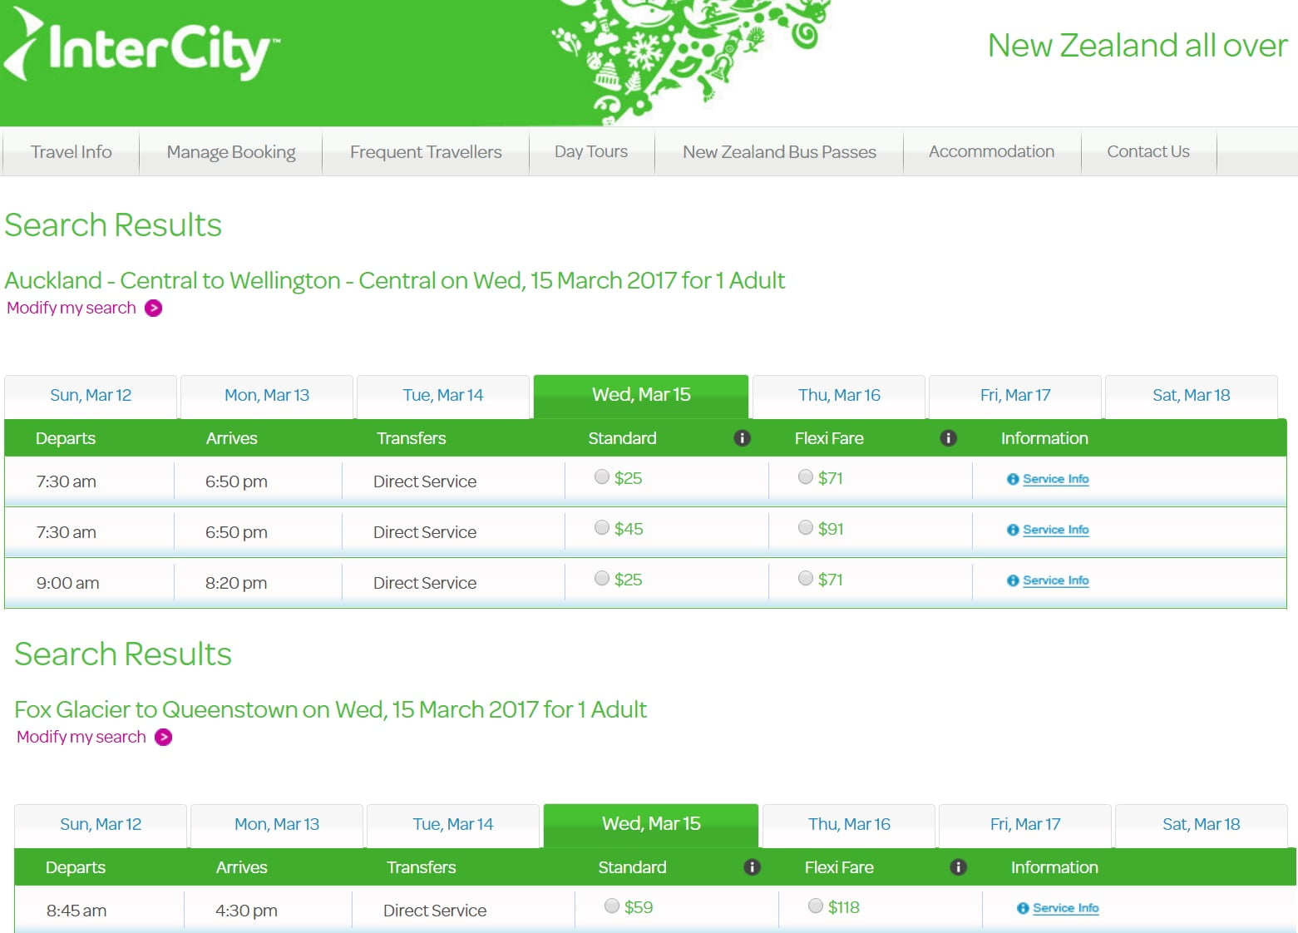This screenshot has height=933, width=1298.
Task: Select the $45 Standard fare option
Action: pos(602,527)
